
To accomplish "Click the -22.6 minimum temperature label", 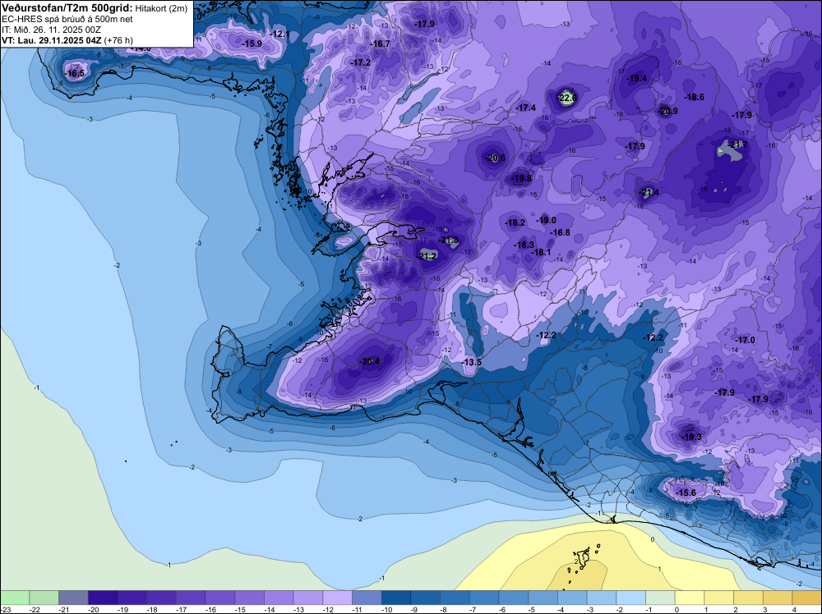I will [x=567, y=98].
